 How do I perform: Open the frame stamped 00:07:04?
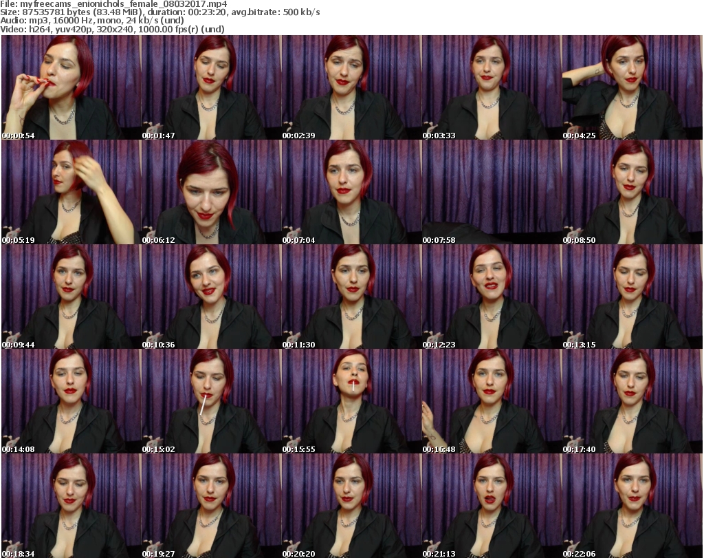[351, 192]
